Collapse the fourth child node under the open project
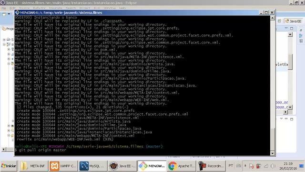Viewport: 305px width, 172px height. (x=9, y=64)
